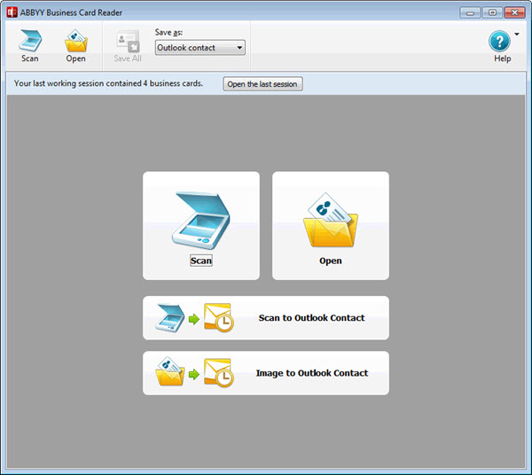
Task: Expand the small arrow beside Help
Action: [517, 35]
